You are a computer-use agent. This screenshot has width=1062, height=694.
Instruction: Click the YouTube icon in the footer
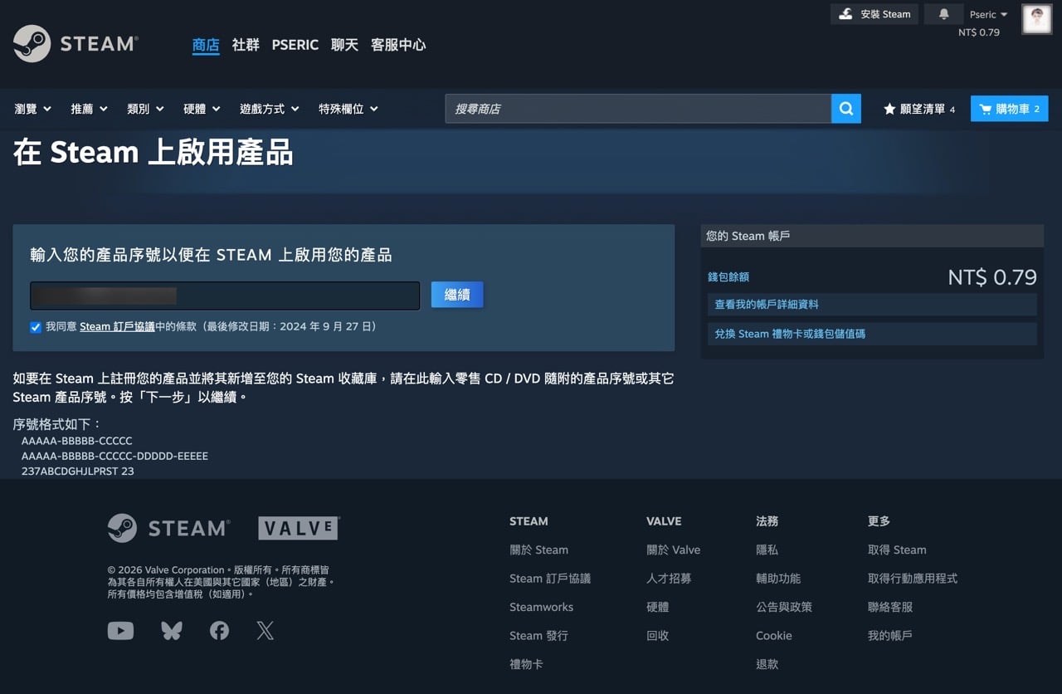120,631
